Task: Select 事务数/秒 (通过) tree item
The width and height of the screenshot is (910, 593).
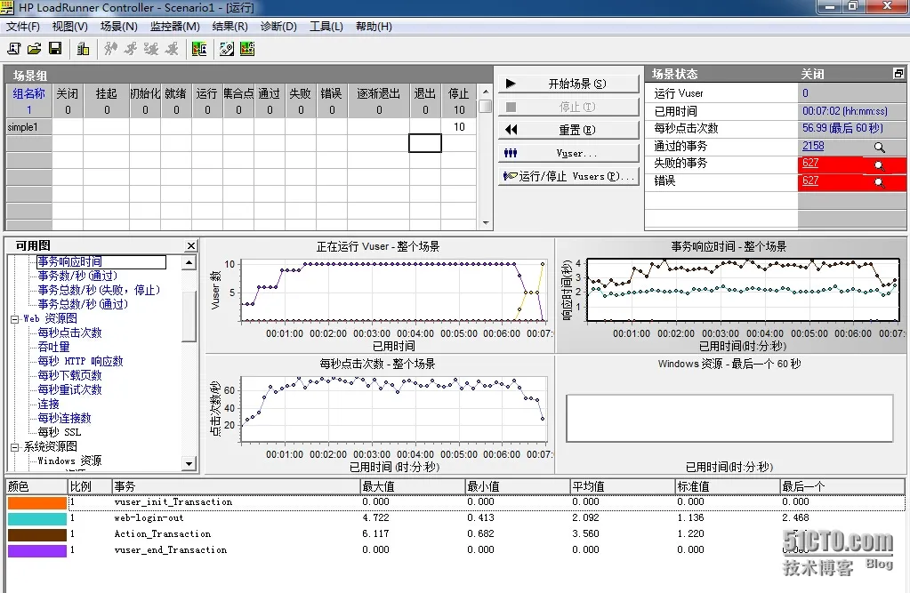Action: coord(77,276)
